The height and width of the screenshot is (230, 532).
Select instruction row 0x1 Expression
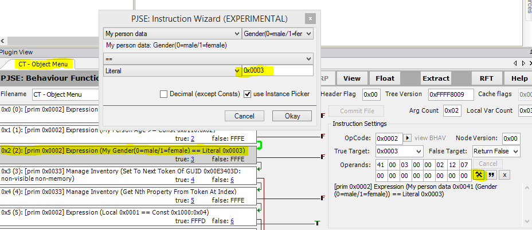128,136
